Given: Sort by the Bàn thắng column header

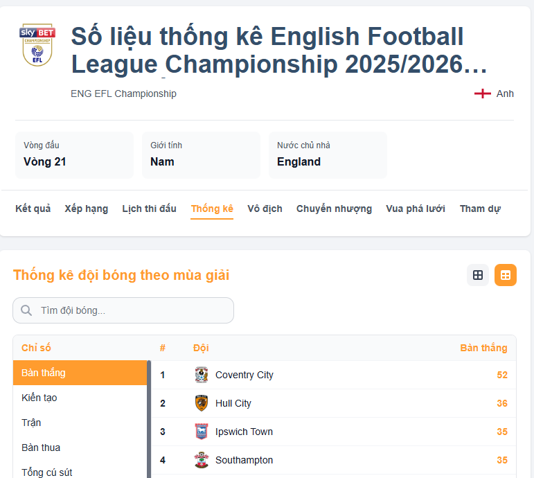Looking at the screenshot, I should coord(483,348).
